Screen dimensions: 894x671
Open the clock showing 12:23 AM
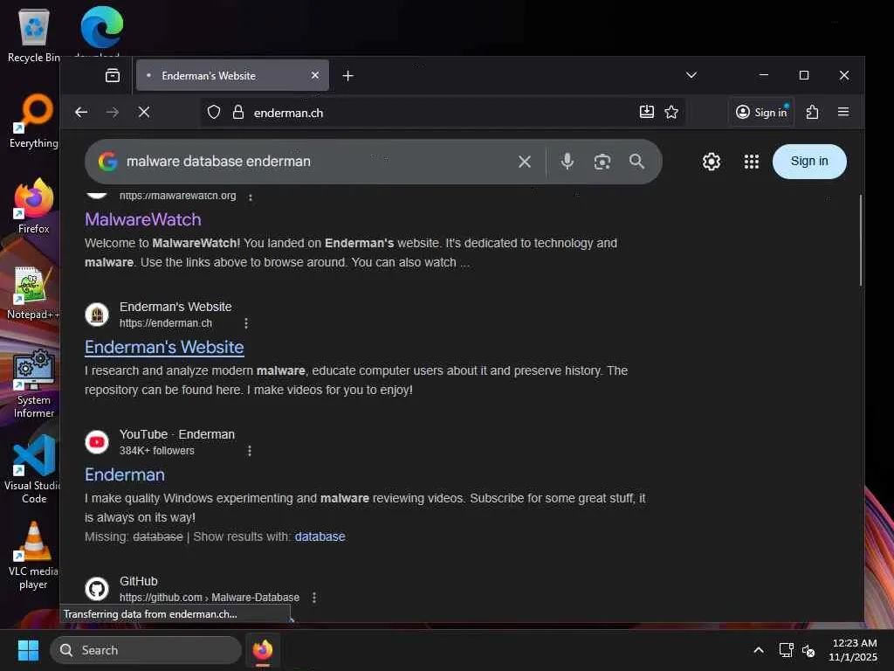pyautogui.click(x=853, y=650)
